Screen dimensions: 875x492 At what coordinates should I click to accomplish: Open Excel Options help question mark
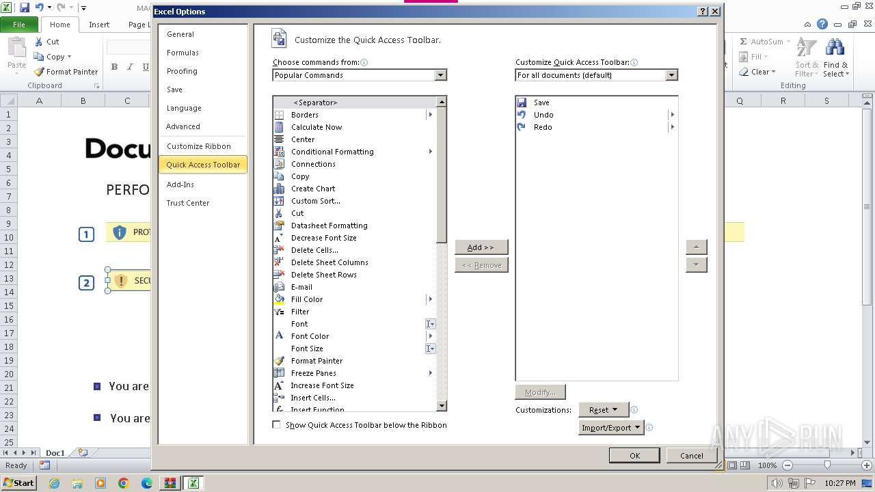pyautogui.click(x=703, y=12)
